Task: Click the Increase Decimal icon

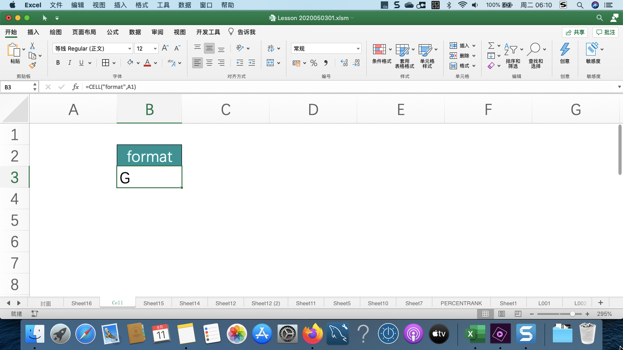Action: tap(344, 63)
